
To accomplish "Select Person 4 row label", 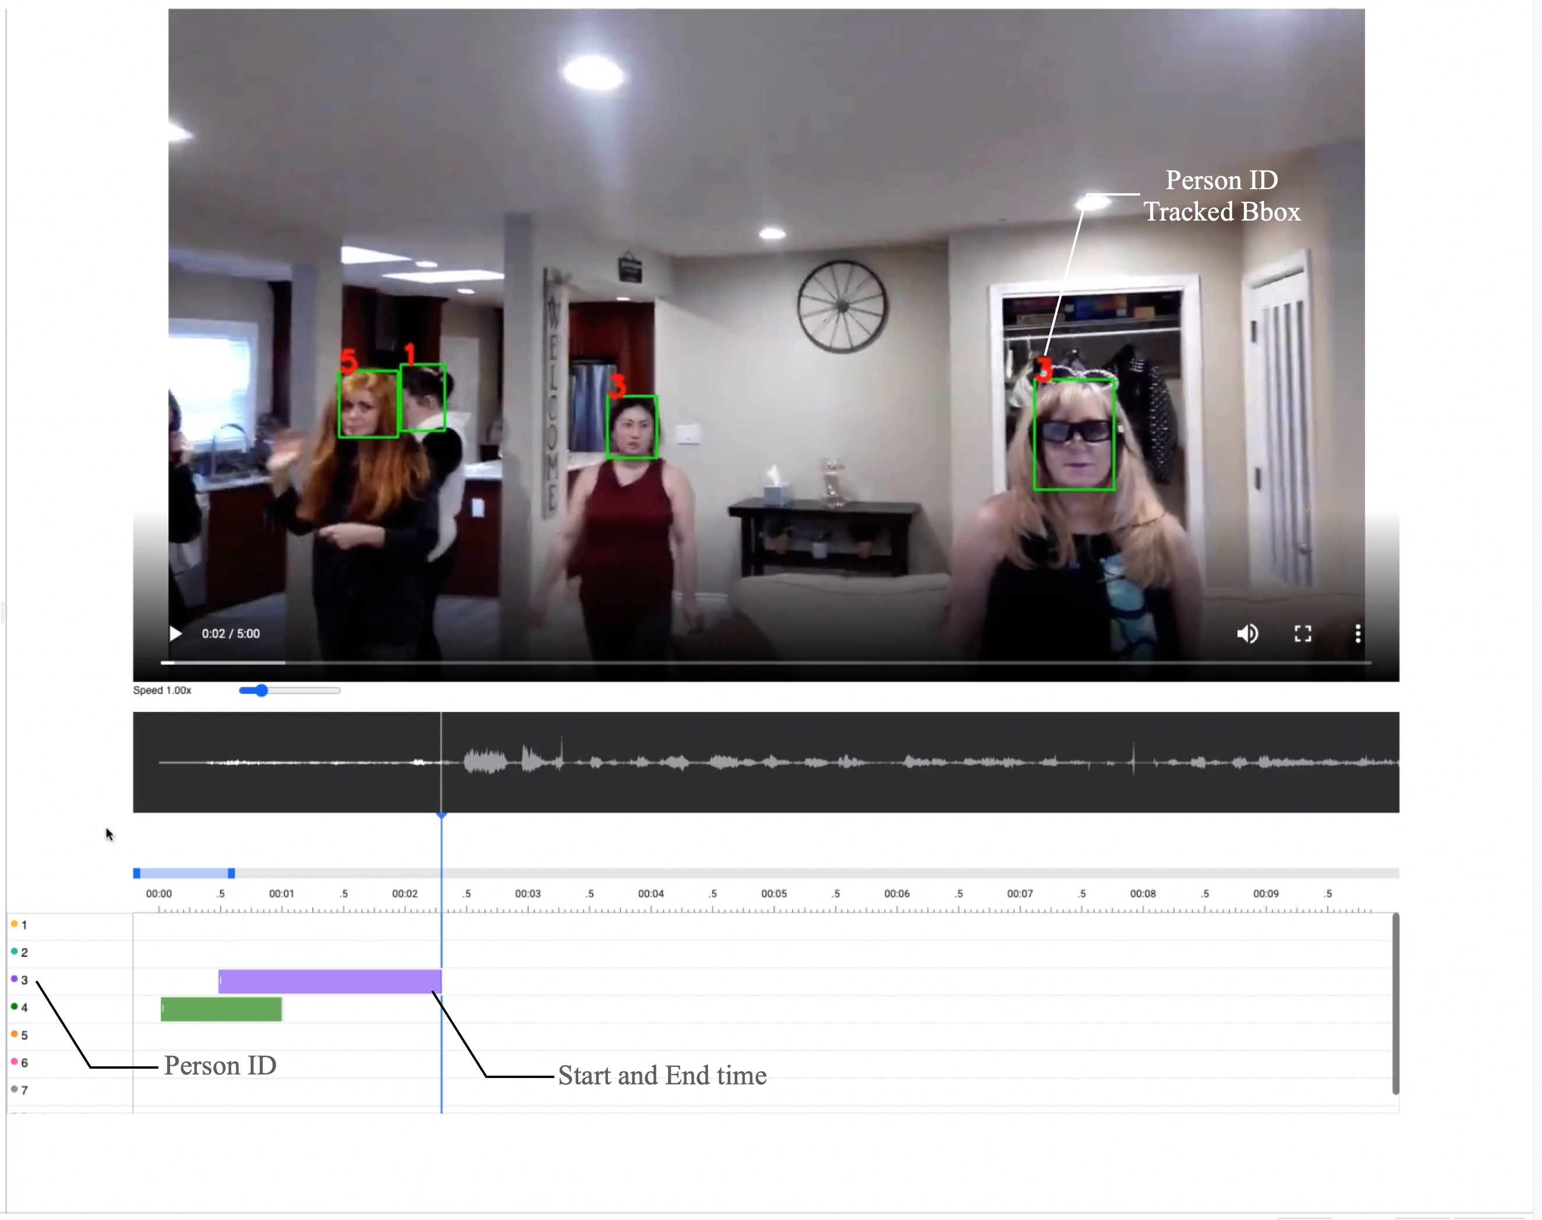I will click(x=23, y=1007).
